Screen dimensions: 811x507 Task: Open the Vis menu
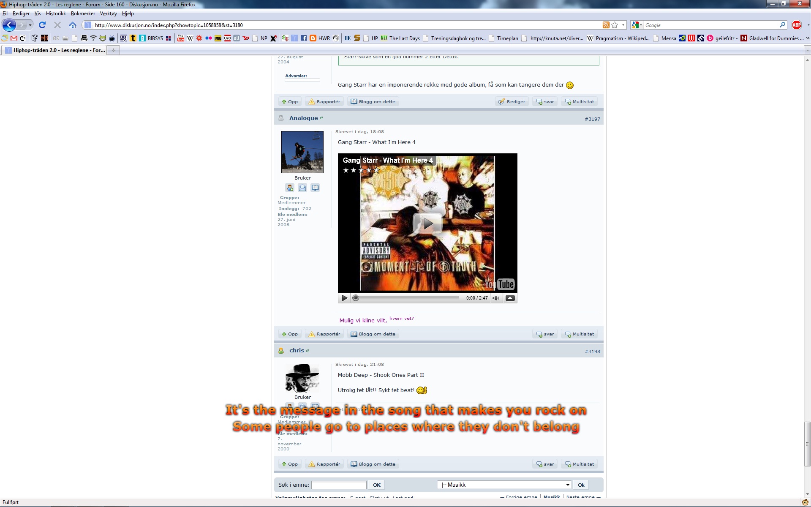click(x=38, y=14)
